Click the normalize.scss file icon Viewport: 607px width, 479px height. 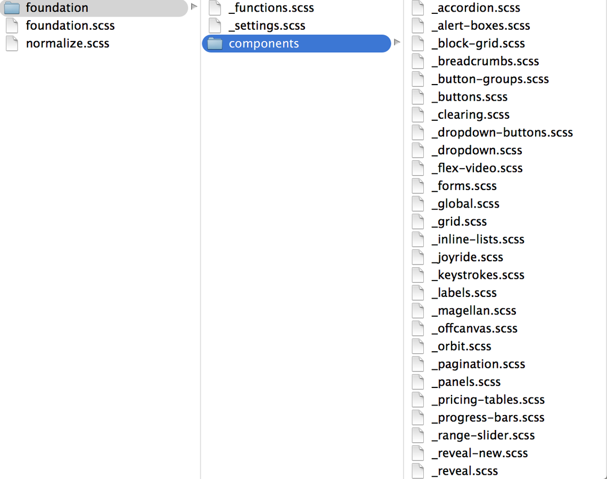[x=12, y=43]
